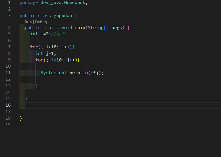This screenshot has height=157, width=221.
Task: Click the 'out' field in System.out
Action: pyautogui.click(x=63, y=73)
